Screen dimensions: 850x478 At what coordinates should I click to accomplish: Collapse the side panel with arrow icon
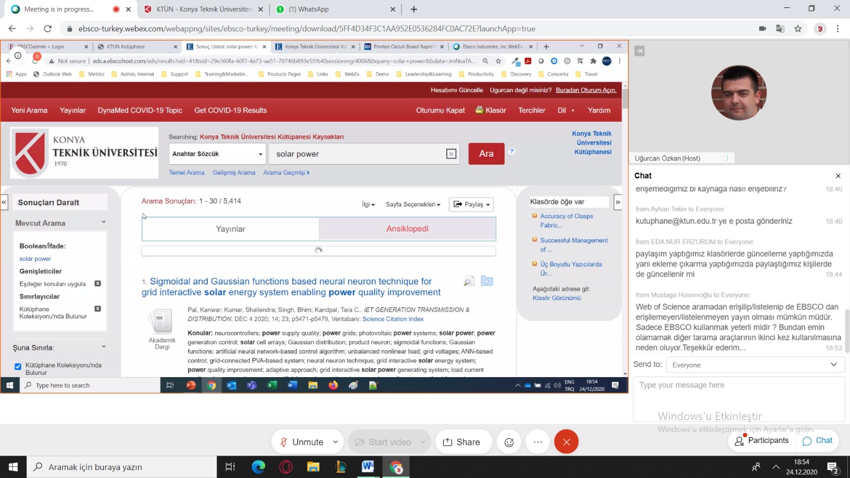point(640,51)
